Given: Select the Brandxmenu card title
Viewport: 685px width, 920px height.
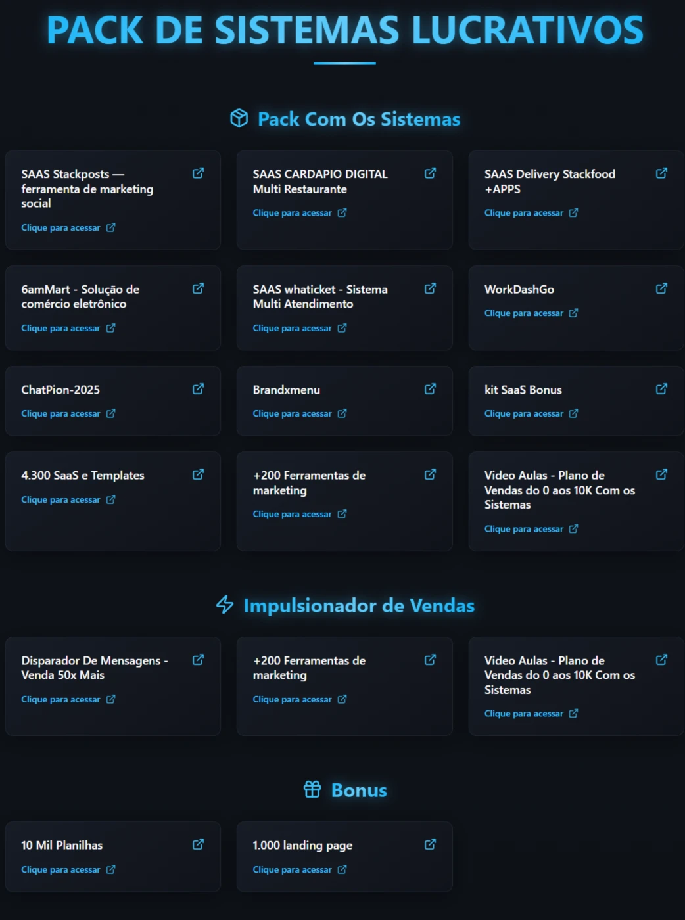Looking at the screenshot, I should tap(287, 390).
